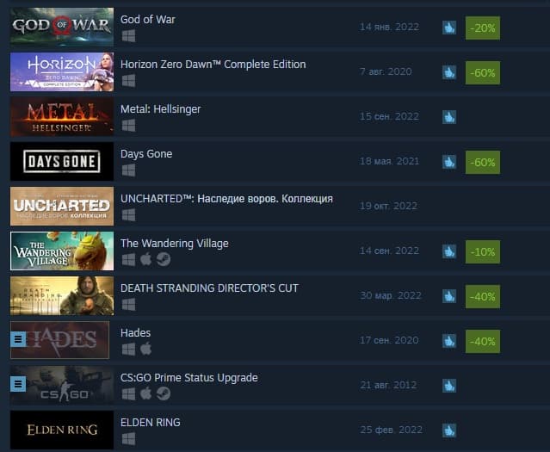
Task: Click the -20% discount badge for God of War
Action: [x=483, y=28]
